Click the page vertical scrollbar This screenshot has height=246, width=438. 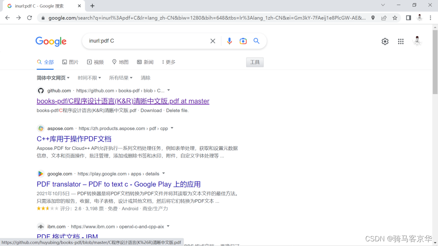(x=435, y=61)
